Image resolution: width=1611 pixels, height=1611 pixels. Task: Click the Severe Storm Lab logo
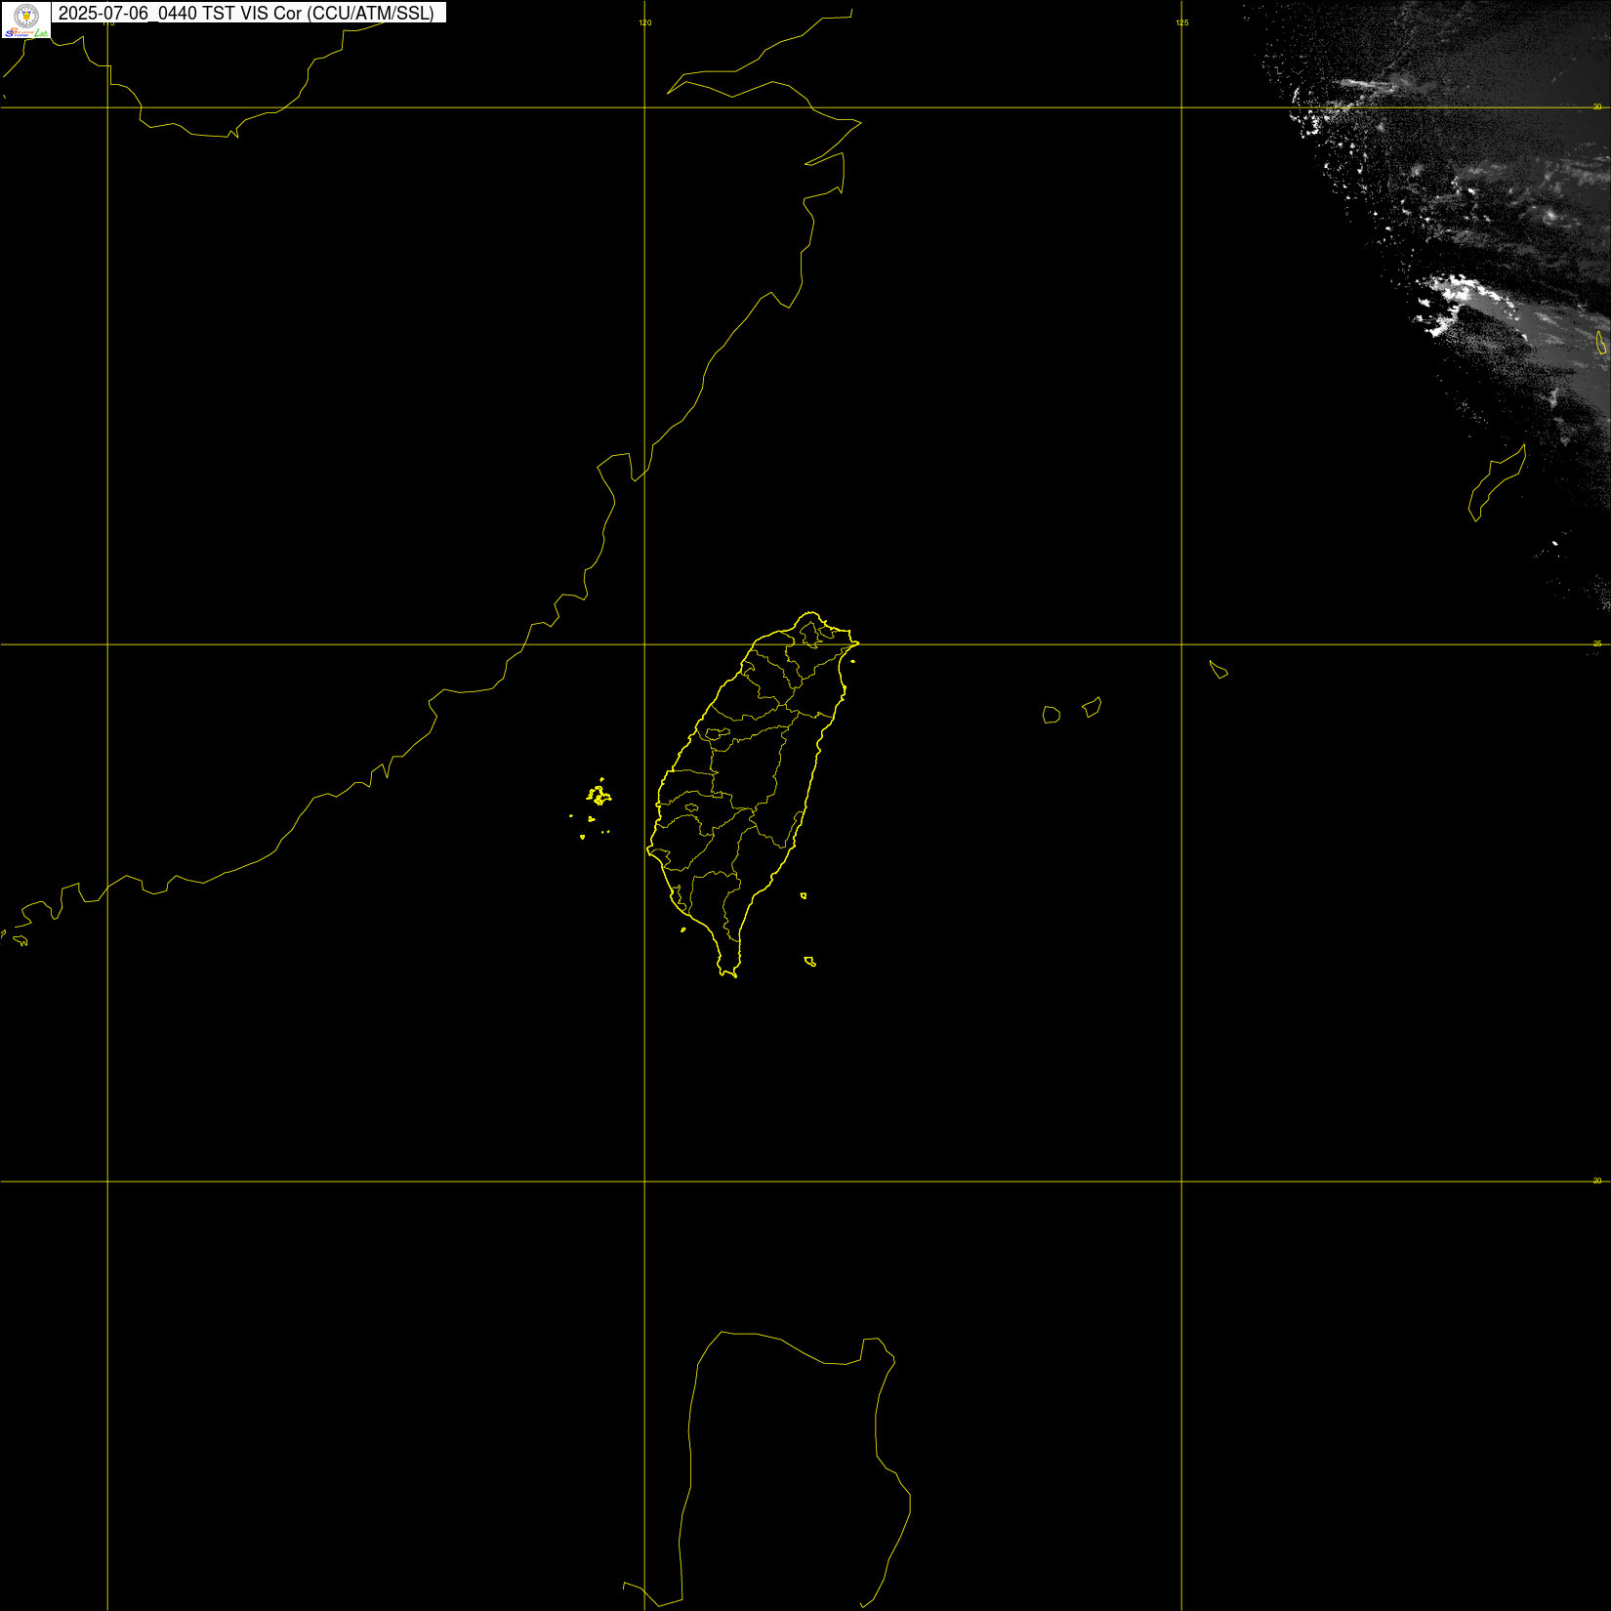tap(26, 20)
